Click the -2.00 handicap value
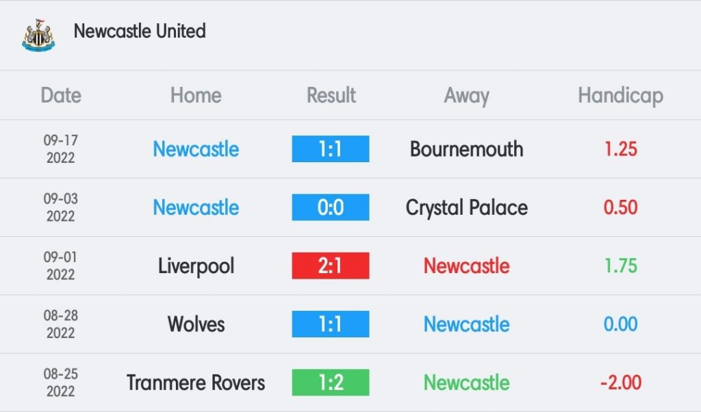The width and height of the screenshot is (701, 412). 620,383
